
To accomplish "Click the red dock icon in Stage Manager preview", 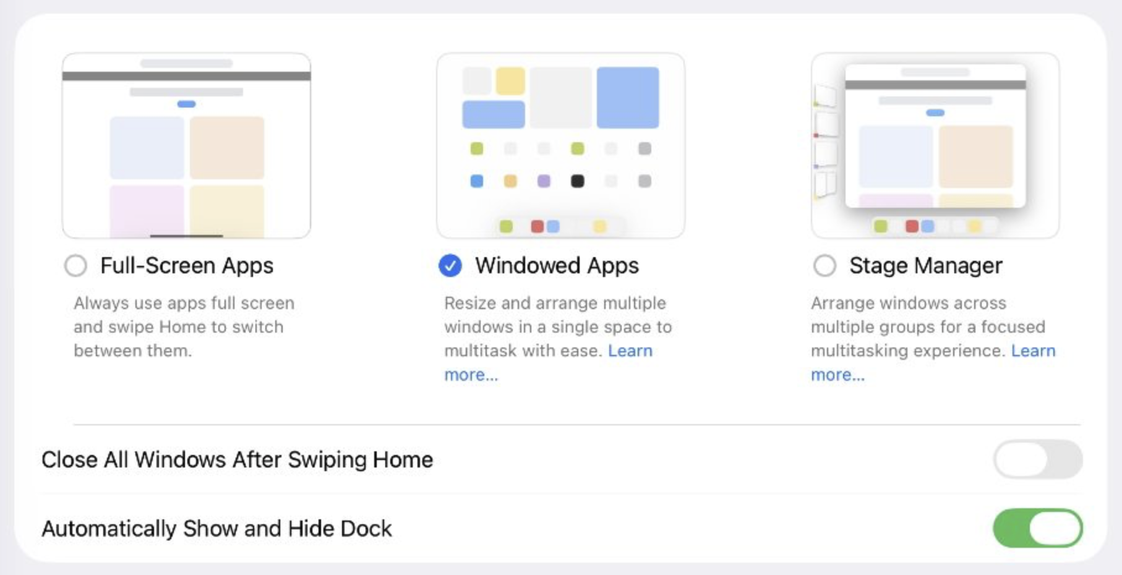I will coord(911,226).
